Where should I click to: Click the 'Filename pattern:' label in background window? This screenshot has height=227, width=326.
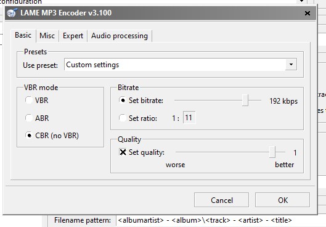[x=83, y=220]
